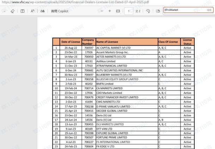
Task: Click the total pages label '之 2'
Action: pyautogui.click(x=138, y=11)
